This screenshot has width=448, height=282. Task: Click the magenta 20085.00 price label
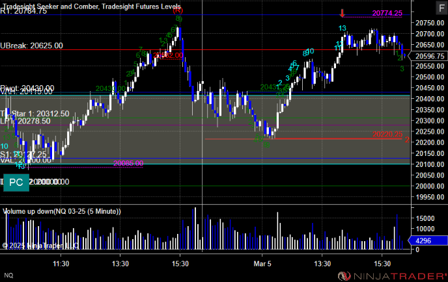[x=128, y=163]
